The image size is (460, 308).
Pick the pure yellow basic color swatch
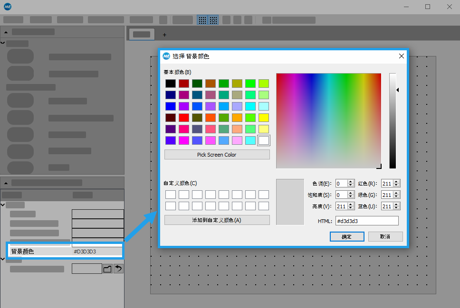[264, 118]
